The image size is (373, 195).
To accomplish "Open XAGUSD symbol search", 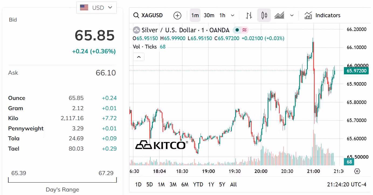I will click(148, 15).
